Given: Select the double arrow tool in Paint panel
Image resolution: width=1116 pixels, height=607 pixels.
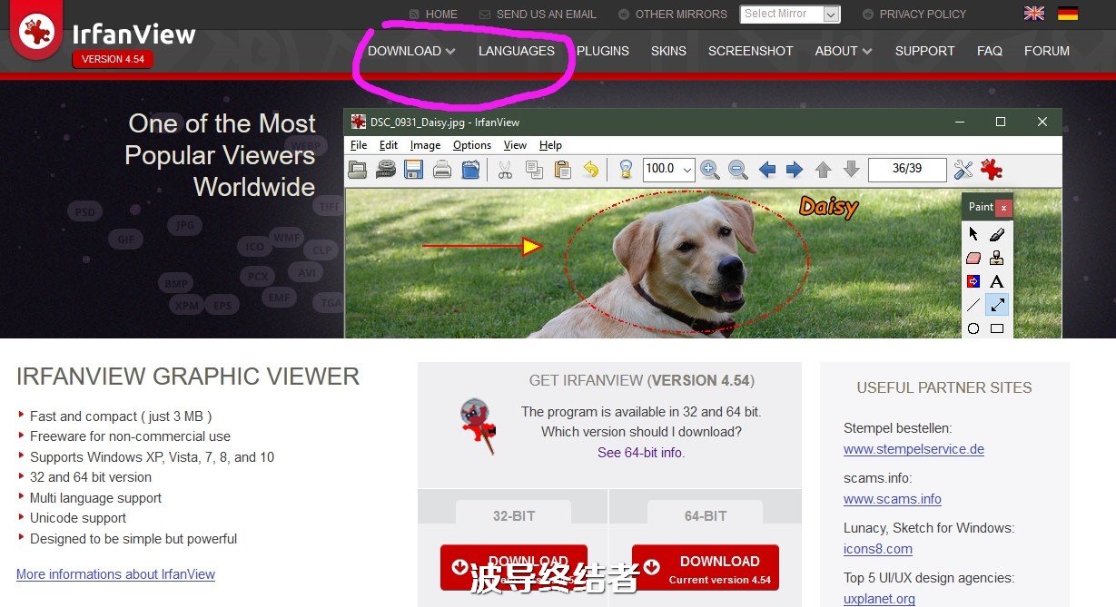Looking at the screenshot, I should pos(997,305).
